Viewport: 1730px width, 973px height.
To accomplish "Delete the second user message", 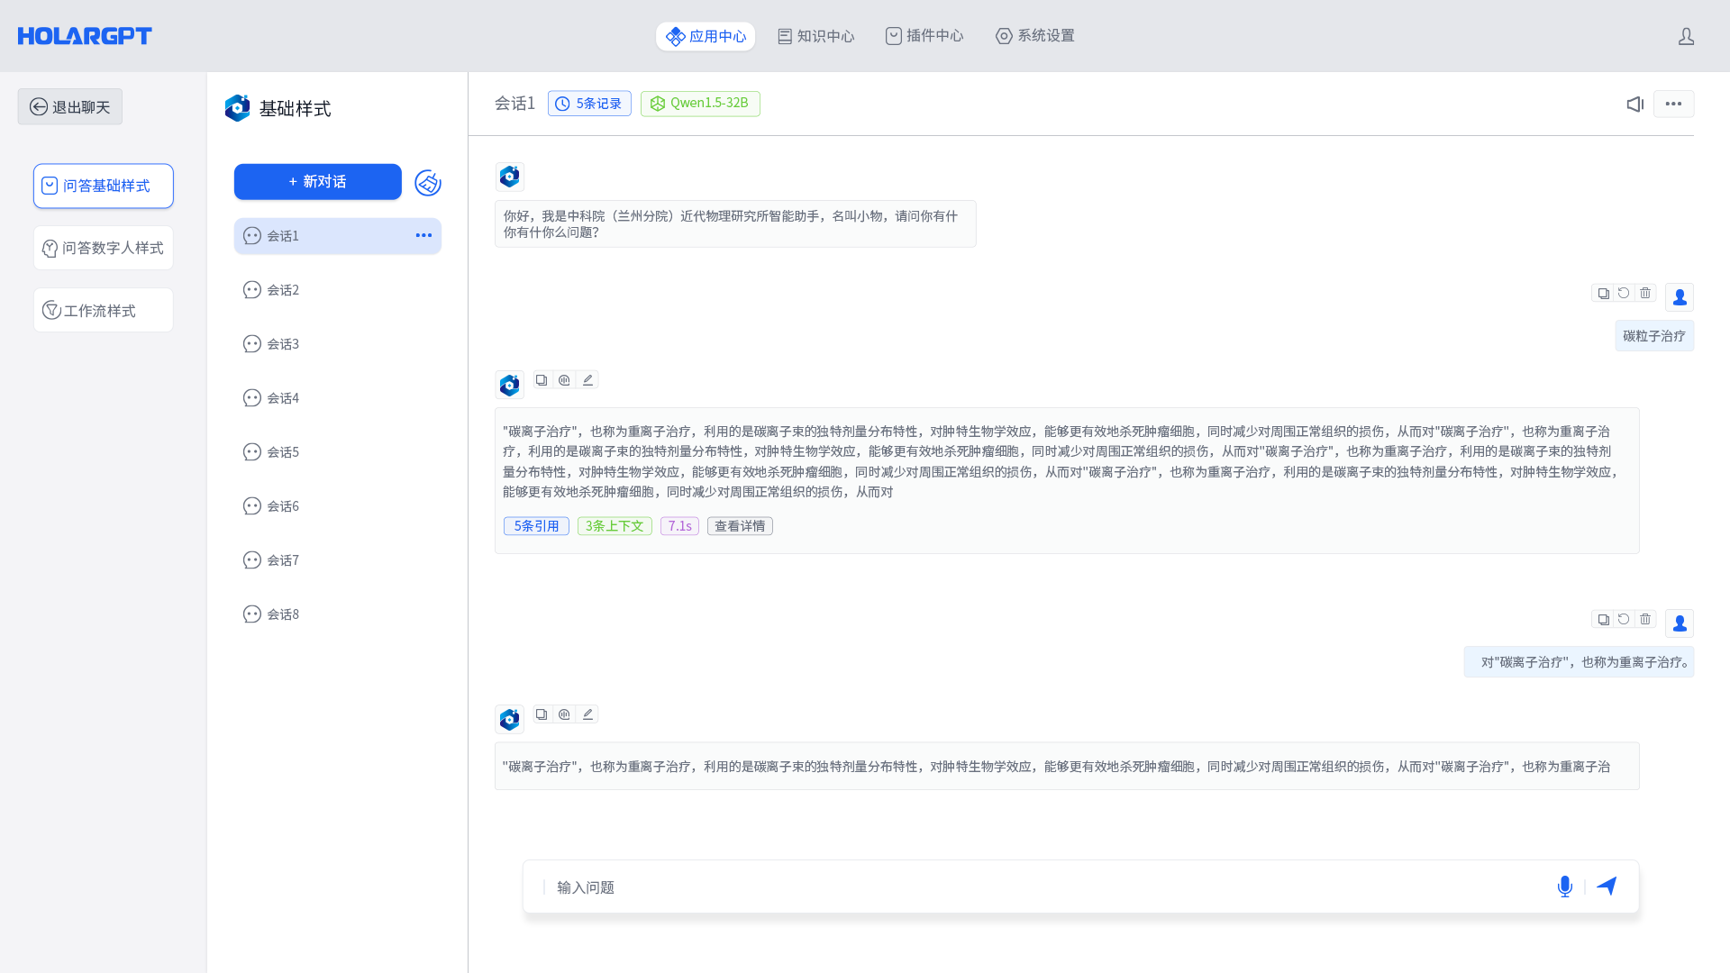I will [1645, 620].
